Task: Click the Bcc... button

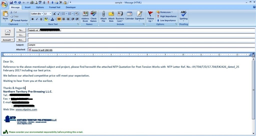Action: coord(21,40)
